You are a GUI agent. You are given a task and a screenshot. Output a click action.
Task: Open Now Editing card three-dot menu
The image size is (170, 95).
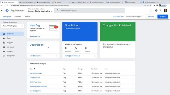tap(95, 25)
